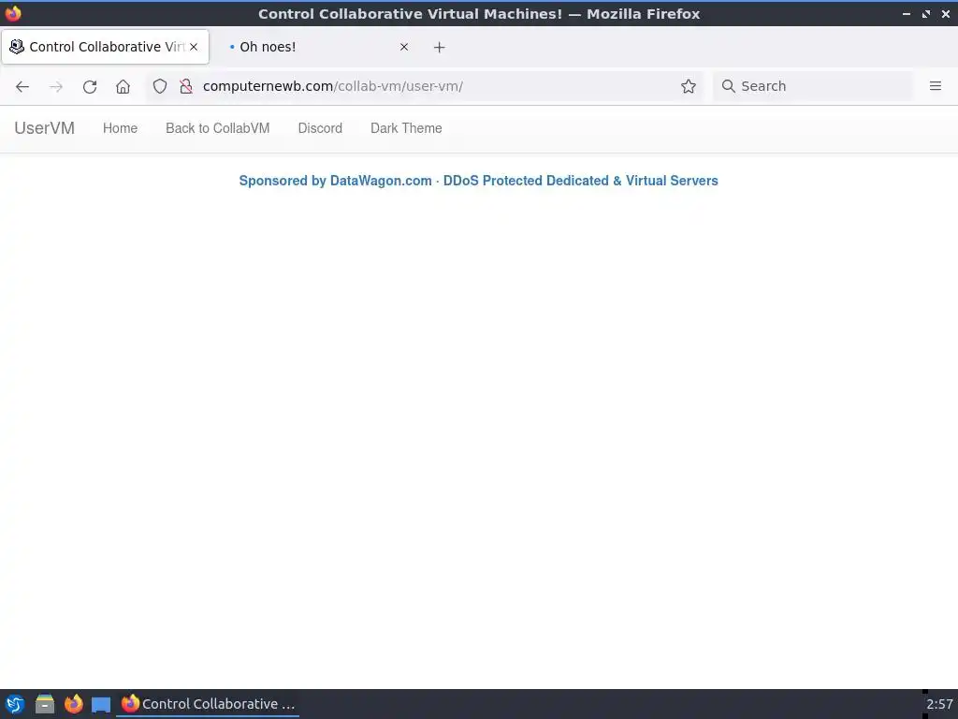Maximize the Firefox window

(x=926, y=13)
